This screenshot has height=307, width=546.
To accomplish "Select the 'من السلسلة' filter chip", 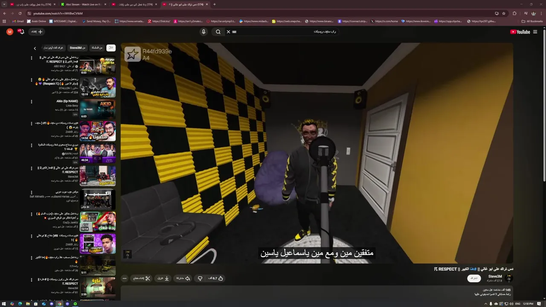I will [x=97, y=48].
